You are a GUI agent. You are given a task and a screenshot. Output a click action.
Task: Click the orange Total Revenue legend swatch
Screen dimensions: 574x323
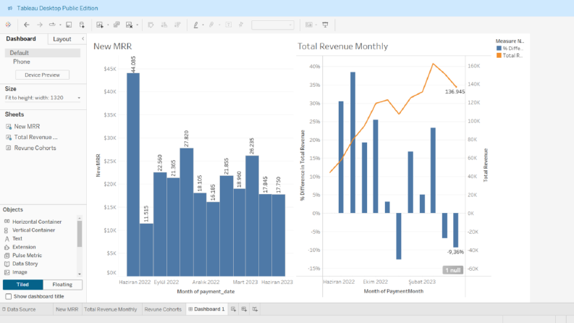pyautogui.click(x=499, y=55)
